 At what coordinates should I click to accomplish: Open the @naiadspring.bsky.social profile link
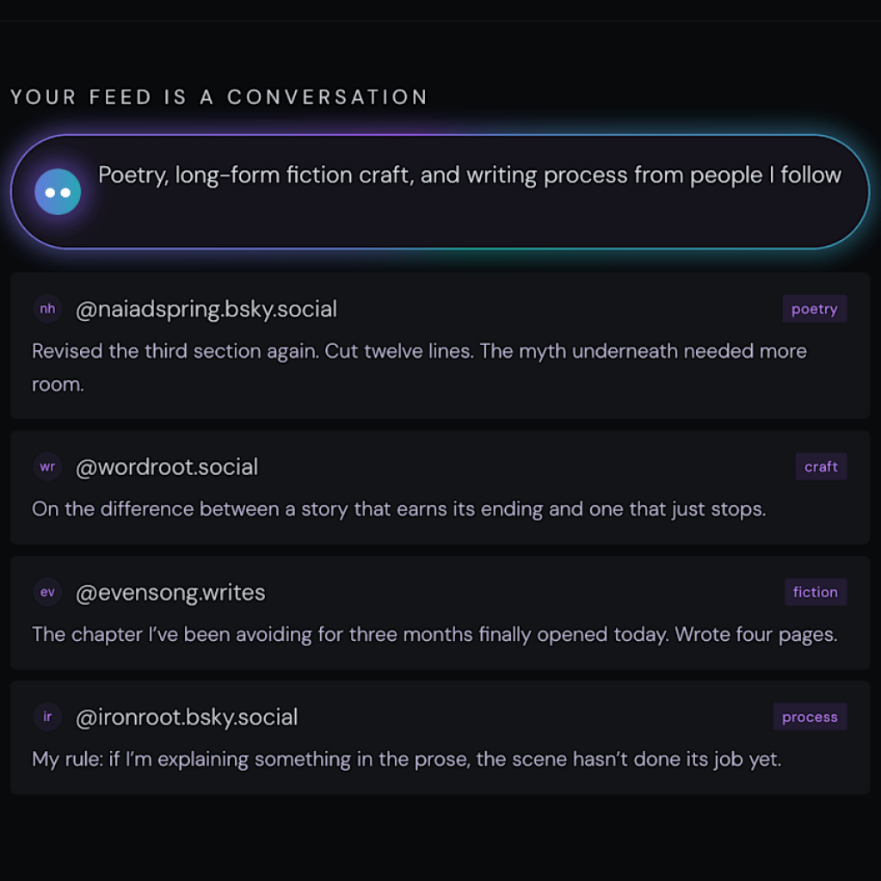click(x=206, y=309)
